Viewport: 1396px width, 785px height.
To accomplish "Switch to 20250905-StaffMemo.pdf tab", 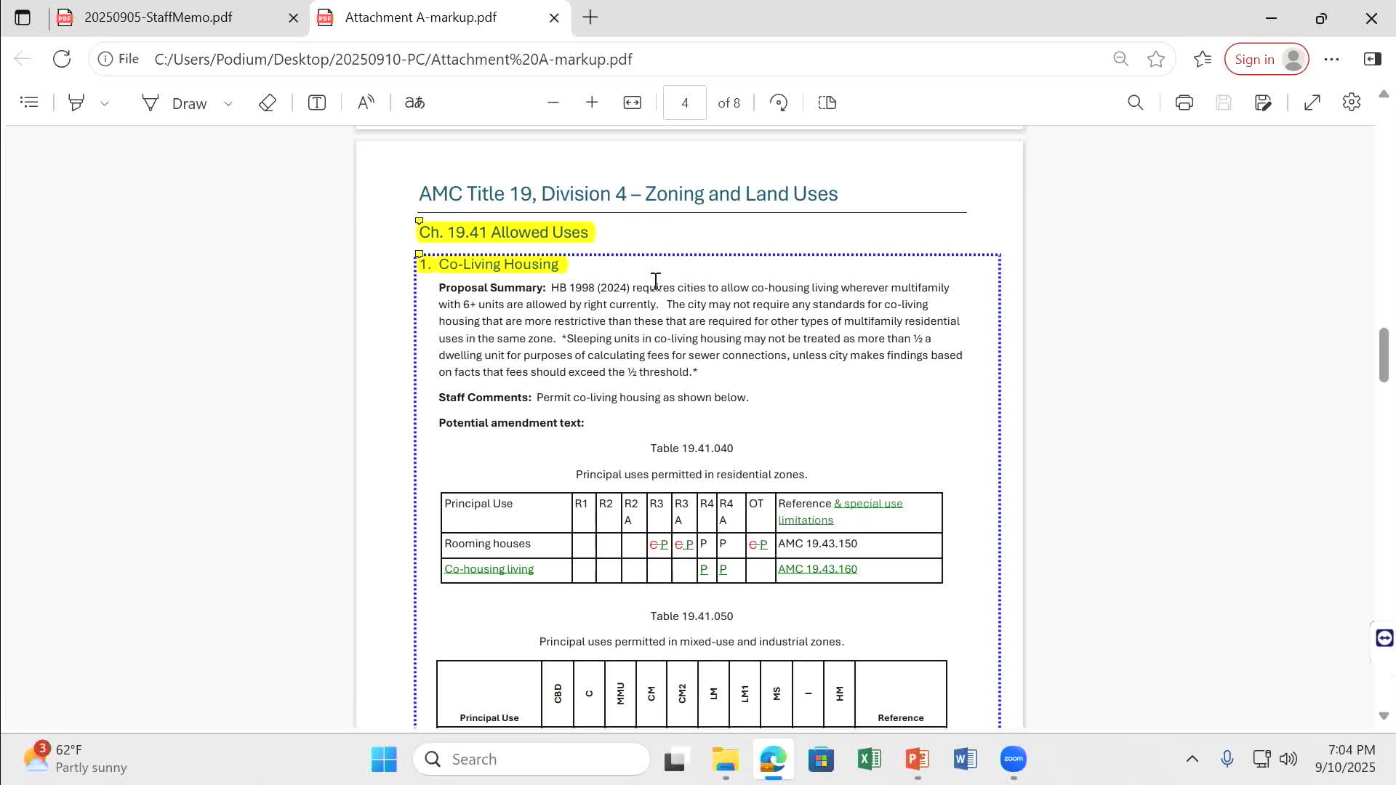I will 159,17.
